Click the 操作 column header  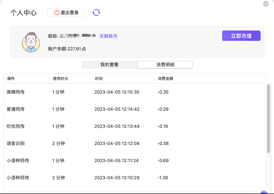pos(11,78)
